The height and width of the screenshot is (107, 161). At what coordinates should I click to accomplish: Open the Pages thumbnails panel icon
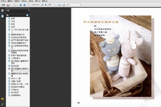point(2,10)
